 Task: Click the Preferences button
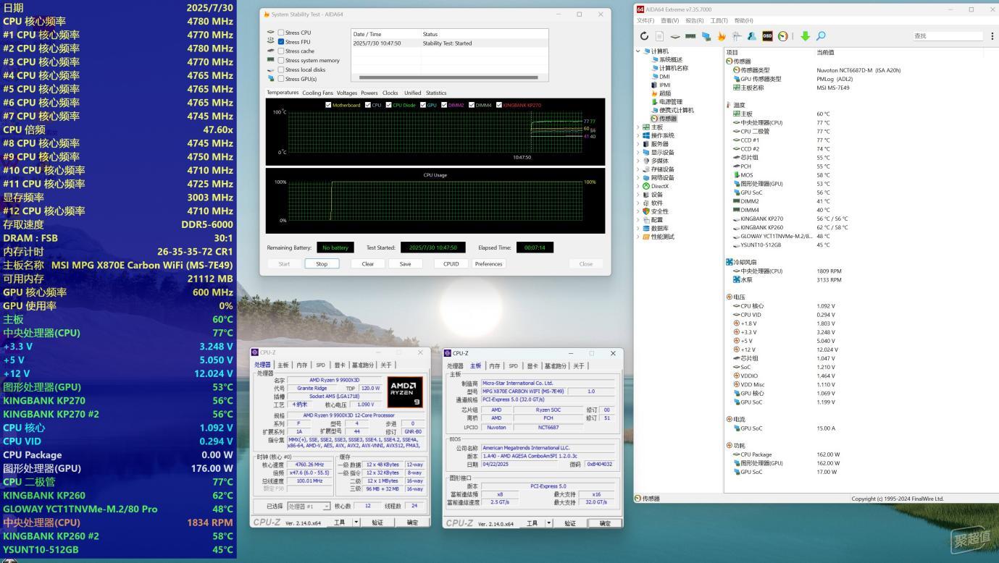click(488, 264)
